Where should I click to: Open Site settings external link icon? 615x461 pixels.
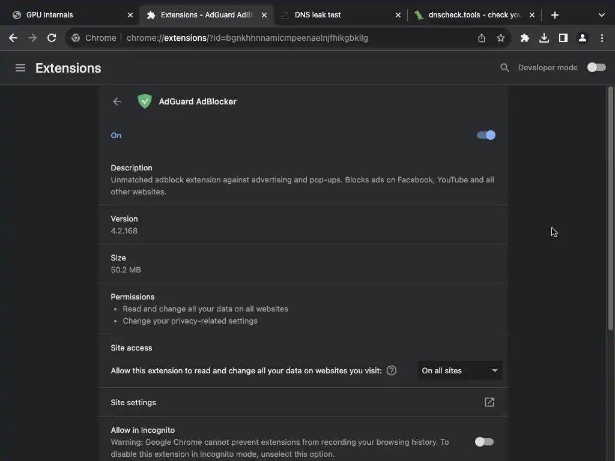click(489, 402)
